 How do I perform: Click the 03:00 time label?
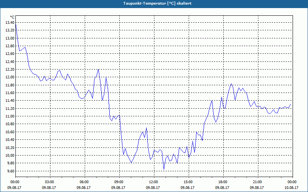(50, 182)
